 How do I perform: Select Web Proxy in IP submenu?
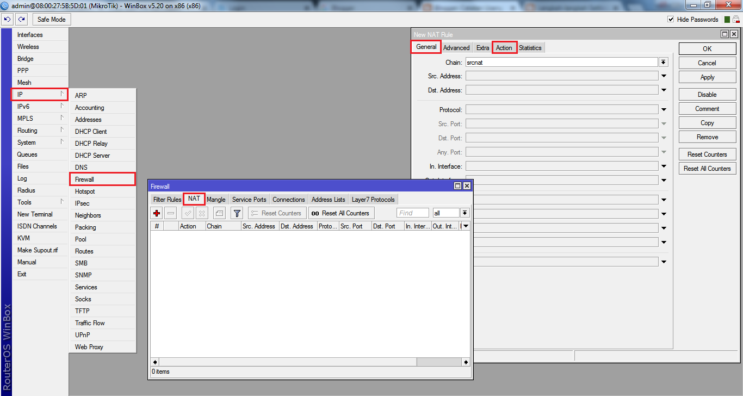[x=102, y=346]
